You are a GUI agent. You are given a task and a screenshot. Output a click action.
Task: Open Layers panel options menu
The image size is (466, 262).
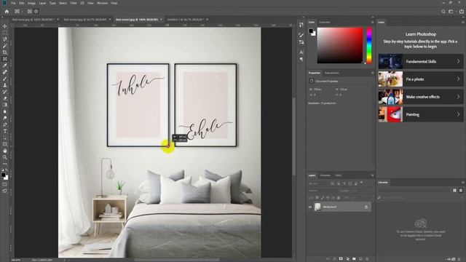tap(372, 175)
